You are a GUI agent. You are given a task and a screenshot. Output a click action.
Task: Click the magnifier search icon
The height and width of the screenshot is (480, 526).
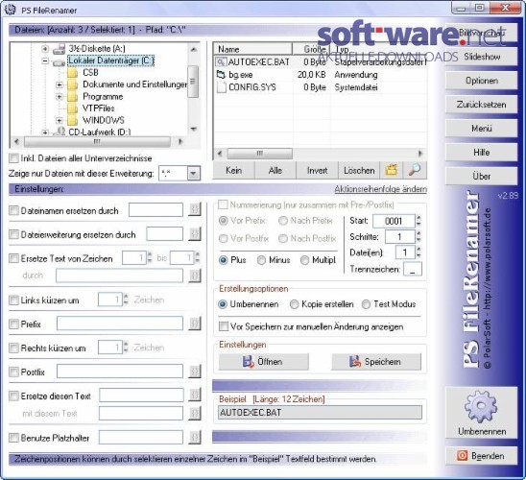point(415,170)
